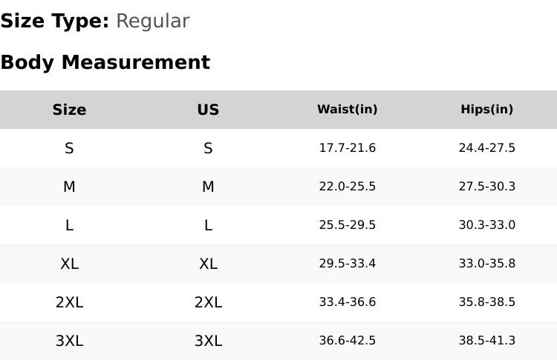Select size S in Size column

tap(69, 148)
